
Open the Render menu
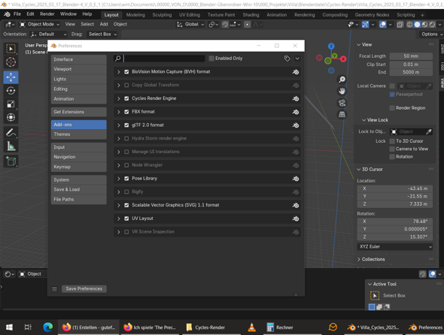pyautogui.click(x=47, y=14)
